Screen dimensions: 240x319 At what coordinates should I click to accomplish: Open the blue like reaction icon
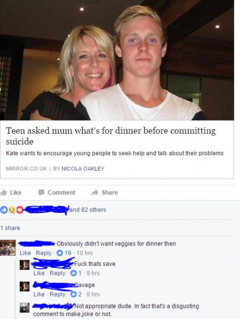pos(4,210)
